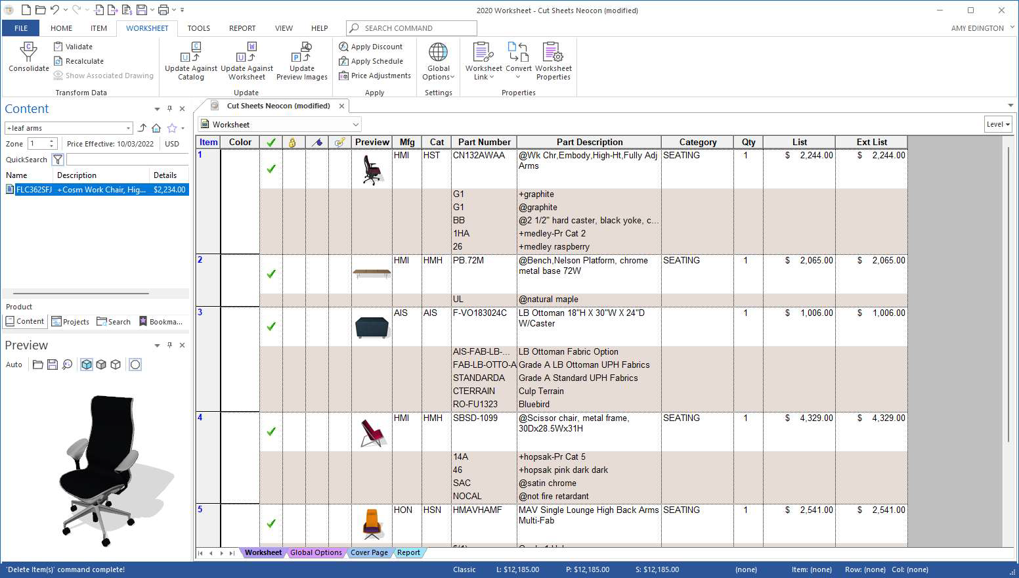
Task: Open Worksheet Properties
Action: (553, 53)
